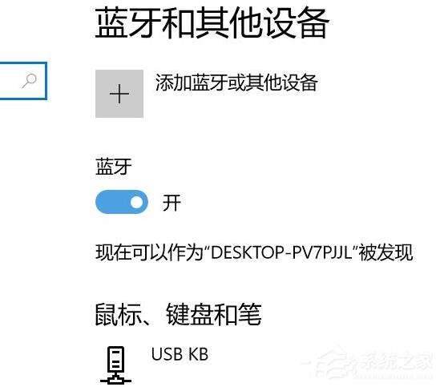Click the 开 label beside Bluetooth switch
The image size is (440, 387).
[x=172, y=203]
